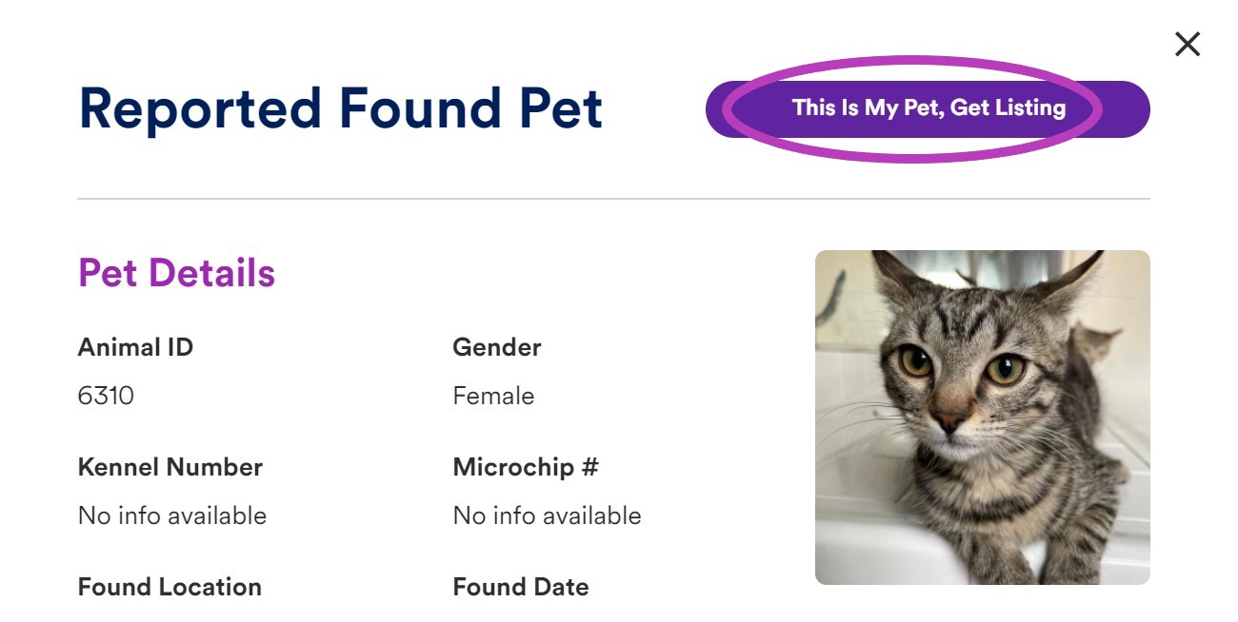Select No info available under Kennel Number
This screenshot has height=622, width=1238.
pyautogui.click(x=172, y=515)
